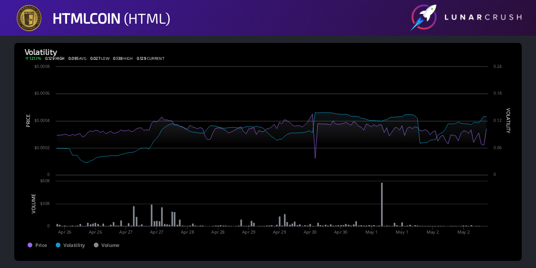The image size is (536, 268).
Task: Click the LUNARCRUSH wordmark
Action: pos(482,18)
